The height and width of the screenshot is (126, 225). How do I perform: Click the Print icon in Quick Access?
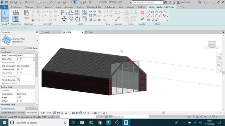click(x=39, y=2)
